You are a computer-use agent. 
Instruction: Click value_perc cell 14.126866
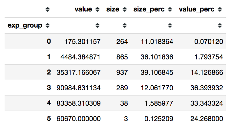[207, 73]
